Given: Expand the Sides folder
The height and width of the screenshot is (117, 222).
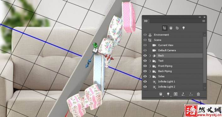Looking at the screenshot, I should tap(150, 77).
